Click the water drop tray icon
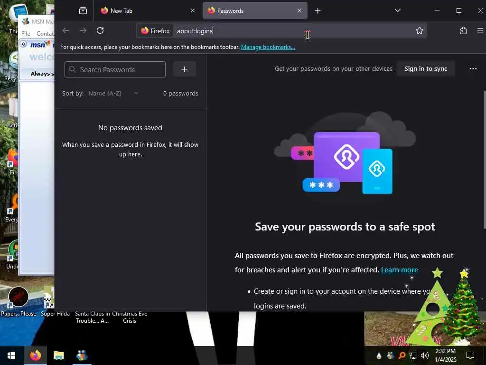Screen dimensions: 486x365 (x=379, y=355)
